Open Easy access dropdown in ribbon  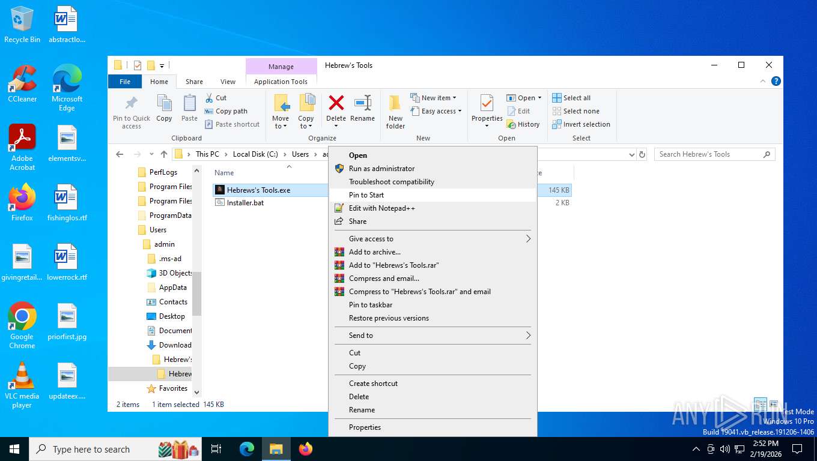pos(436,111)
